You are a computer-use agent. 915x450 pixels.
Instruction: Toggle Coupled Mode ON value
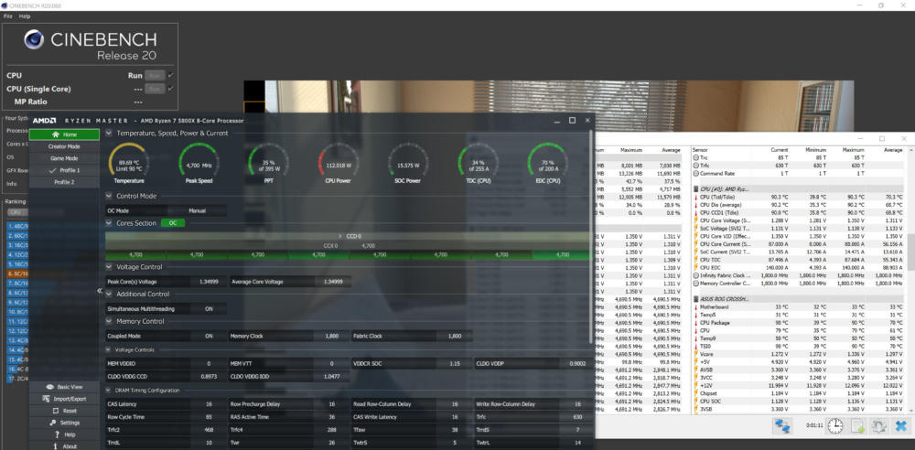(209, 337)
